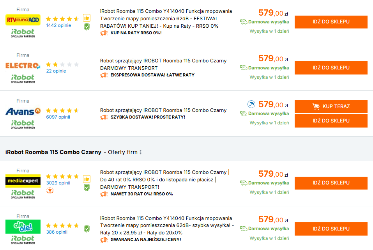
Task: Click the Avans shop logo
Action: 23,111
